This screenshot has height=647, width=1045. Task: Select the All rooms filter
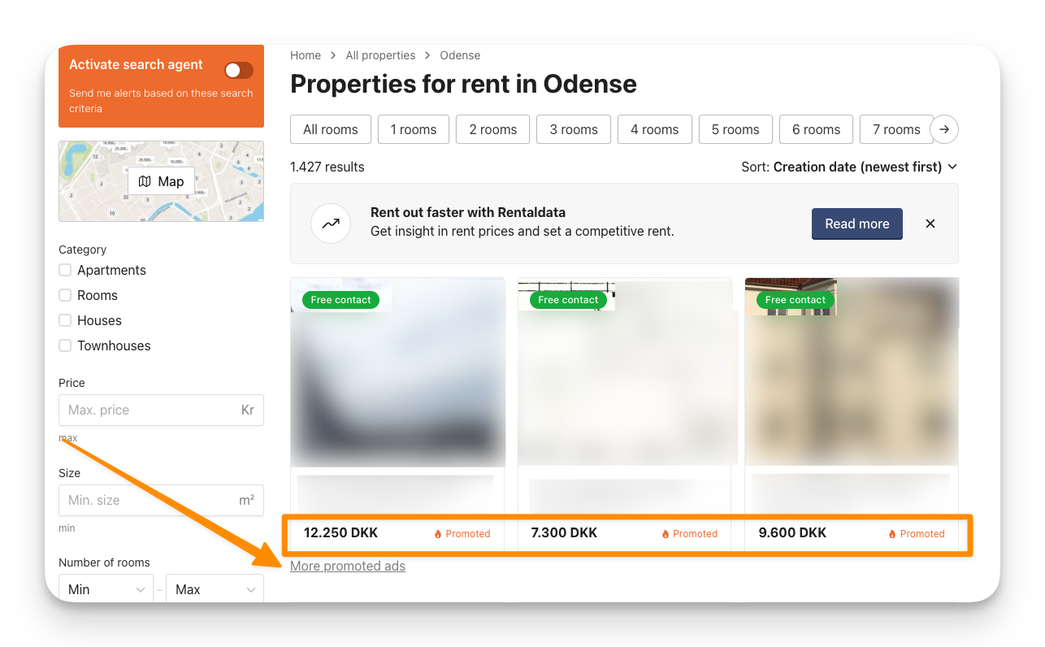[x=331, y=129]
